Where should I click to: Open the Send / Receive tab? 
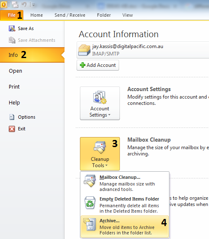click(x=70, y=15)
